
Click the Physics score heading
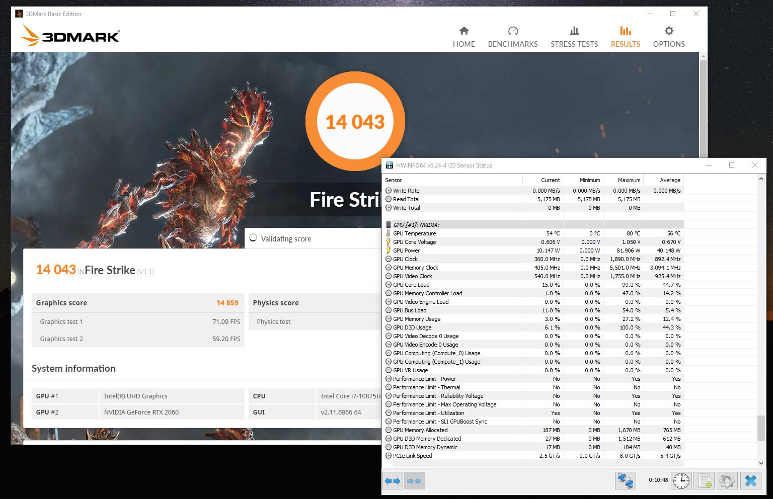pyautogui.click(x=276, y=303)
